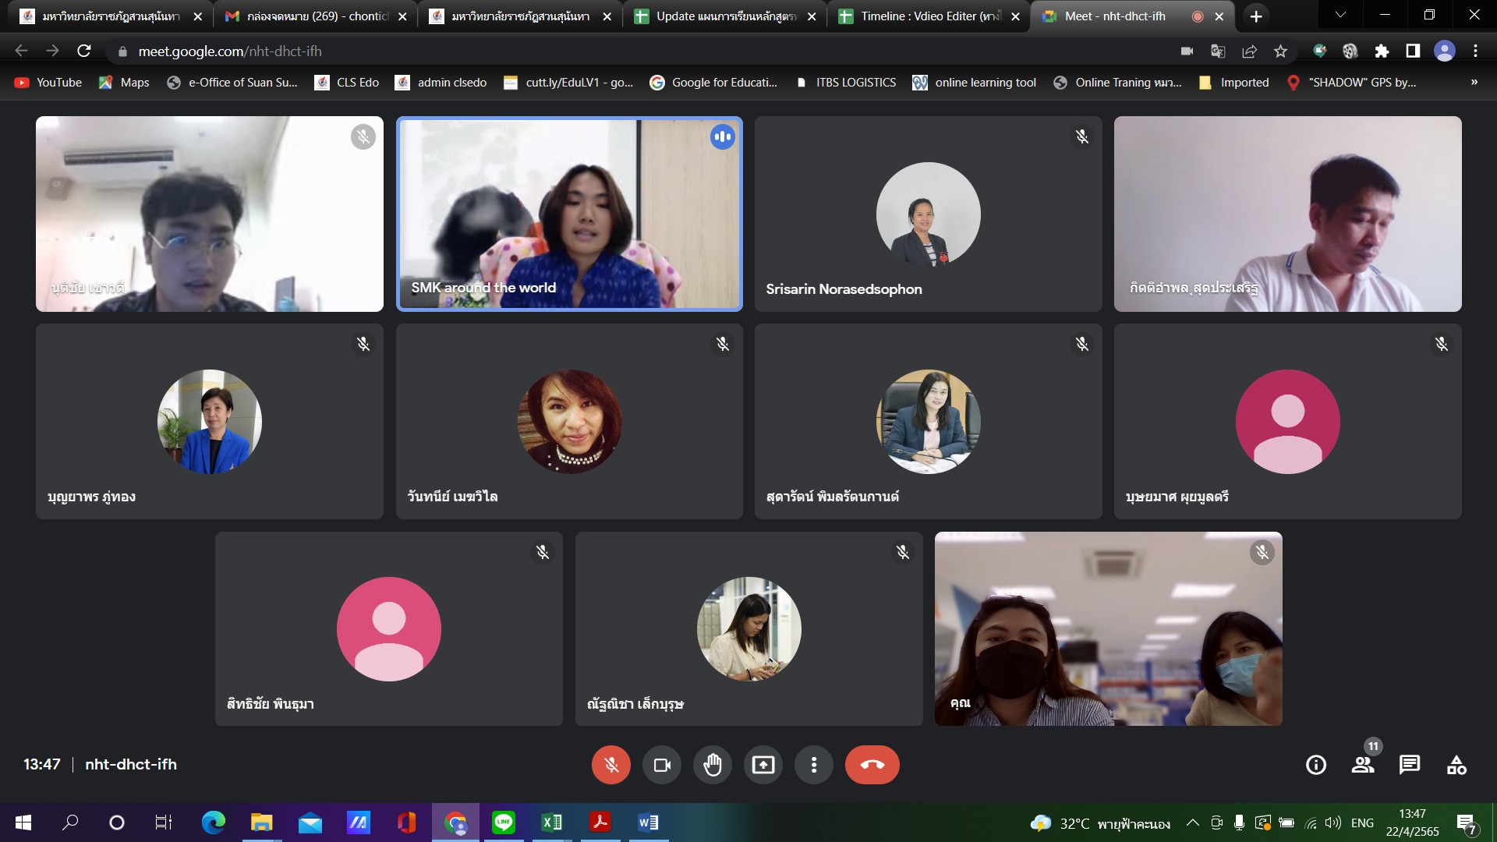Viewport: 1497px width, 842px height.
Task: Unmute your microphone in Meet controls
Action: pos(611,765)
